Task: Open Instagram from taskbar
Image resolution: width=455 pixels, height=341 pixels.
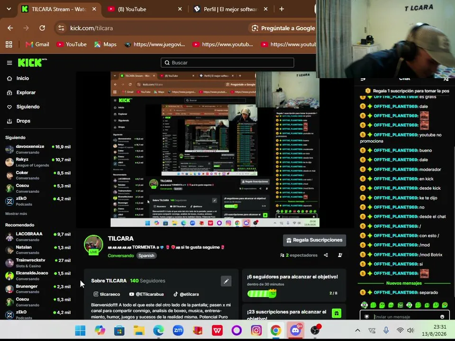Action: coord(256,330)
